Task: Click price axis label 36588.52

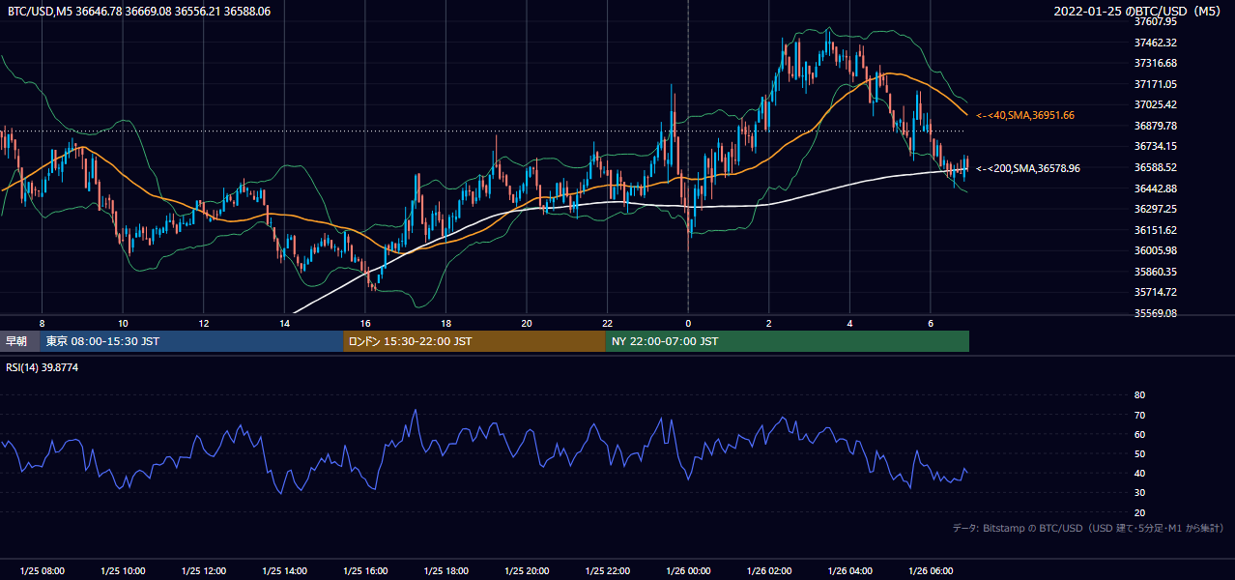Action: coord(1156,167)
